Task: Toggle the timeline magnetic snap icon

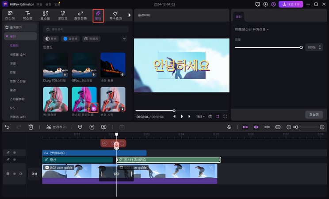Action: click(x=256, y=127)
